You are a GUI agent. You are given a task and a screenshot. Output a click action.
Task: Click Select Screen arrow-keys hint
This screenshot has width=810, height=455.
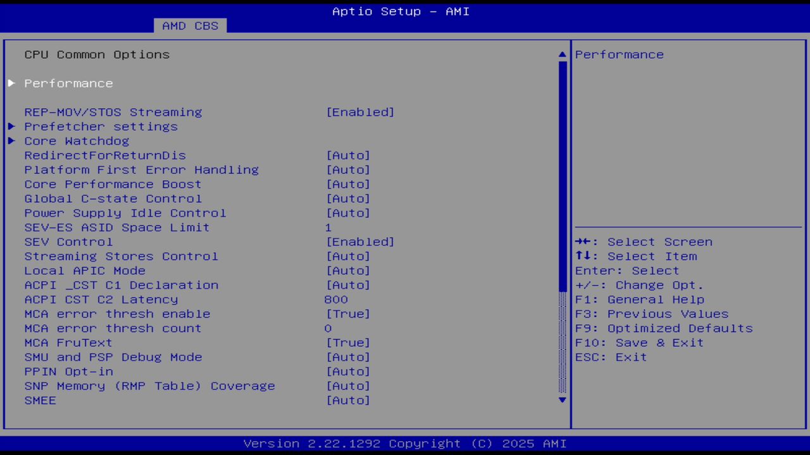pyautogui.click(x=644, y=242)
